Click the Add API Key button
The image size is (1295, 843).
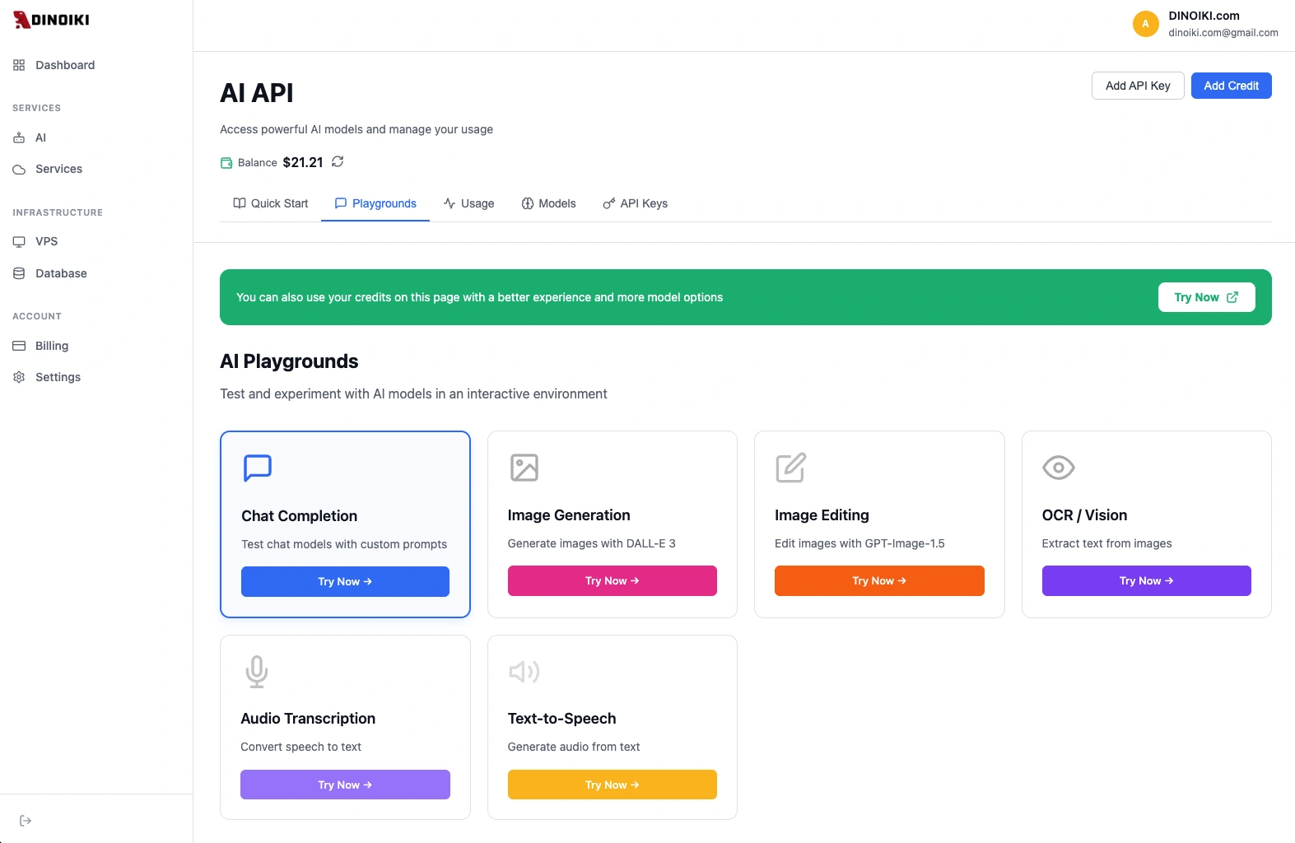(1137, 86)
